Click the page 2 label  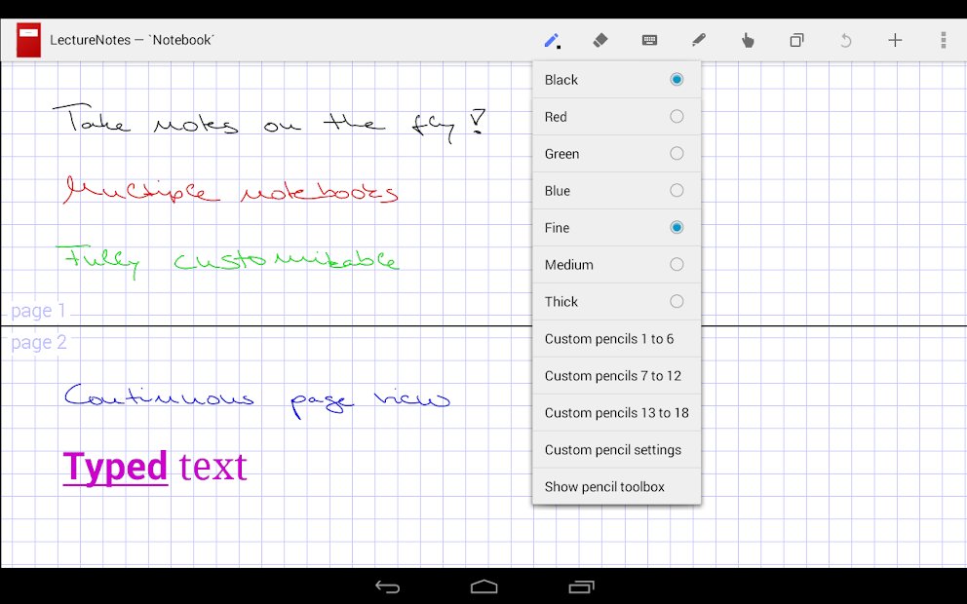tap(38, 342)
